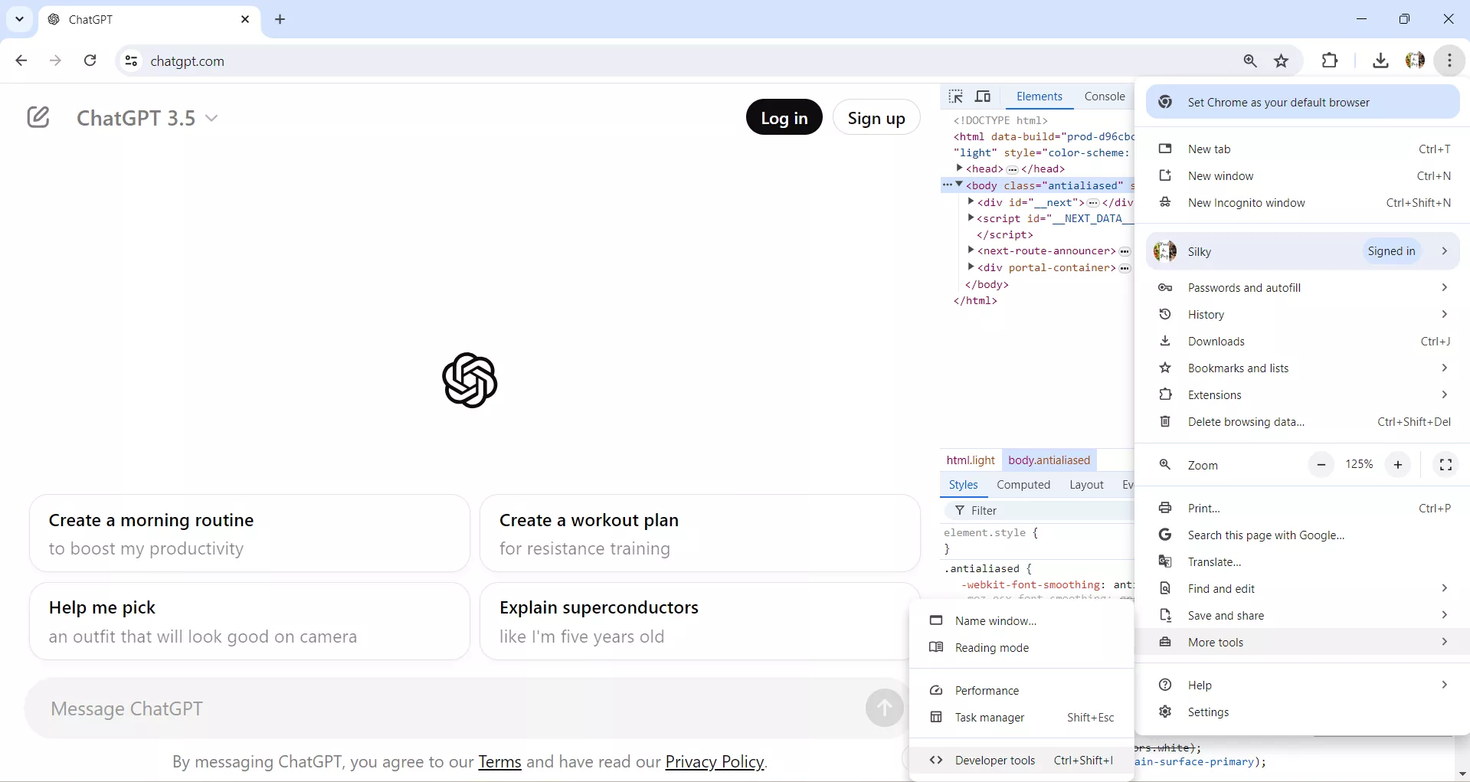Expand the head element in the DOM tree
Image resolution: width=1470 pixels, height=782 pixels.
[960, 169]
